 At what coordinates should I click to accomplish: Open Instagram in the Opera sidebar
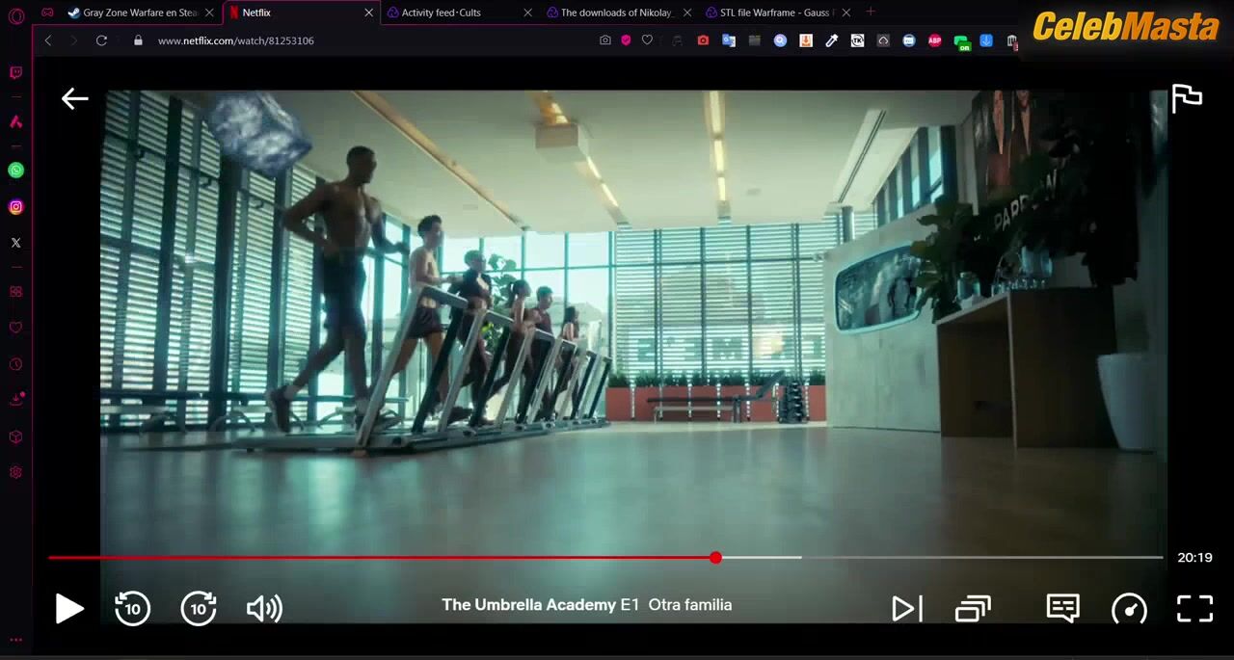[x=16, y=207]
